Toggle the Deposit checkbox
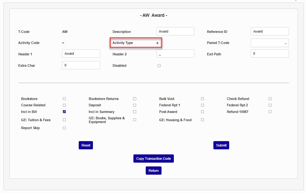Screen dimensions: 306x193 [134, 105]
